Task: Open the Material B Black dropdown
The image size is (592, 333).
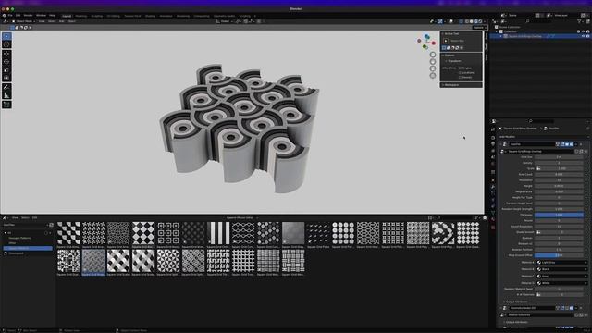Action: pyautogui.click(x=561, y=269)
